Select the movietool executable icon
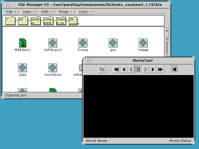The width and height of the screenshot is (199, 149). tap(53, 68)
